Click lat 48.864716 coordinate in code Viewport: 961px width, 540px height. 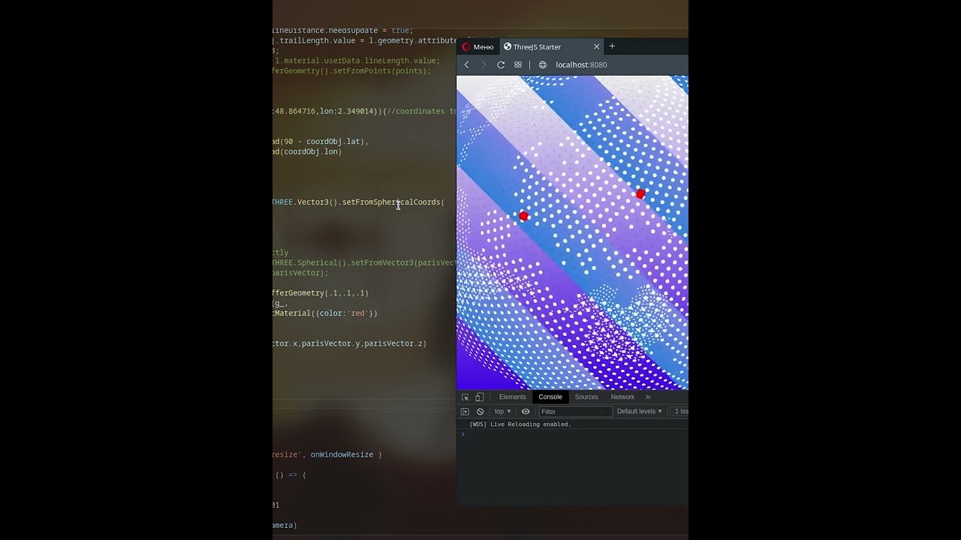[x=295, y=111]
